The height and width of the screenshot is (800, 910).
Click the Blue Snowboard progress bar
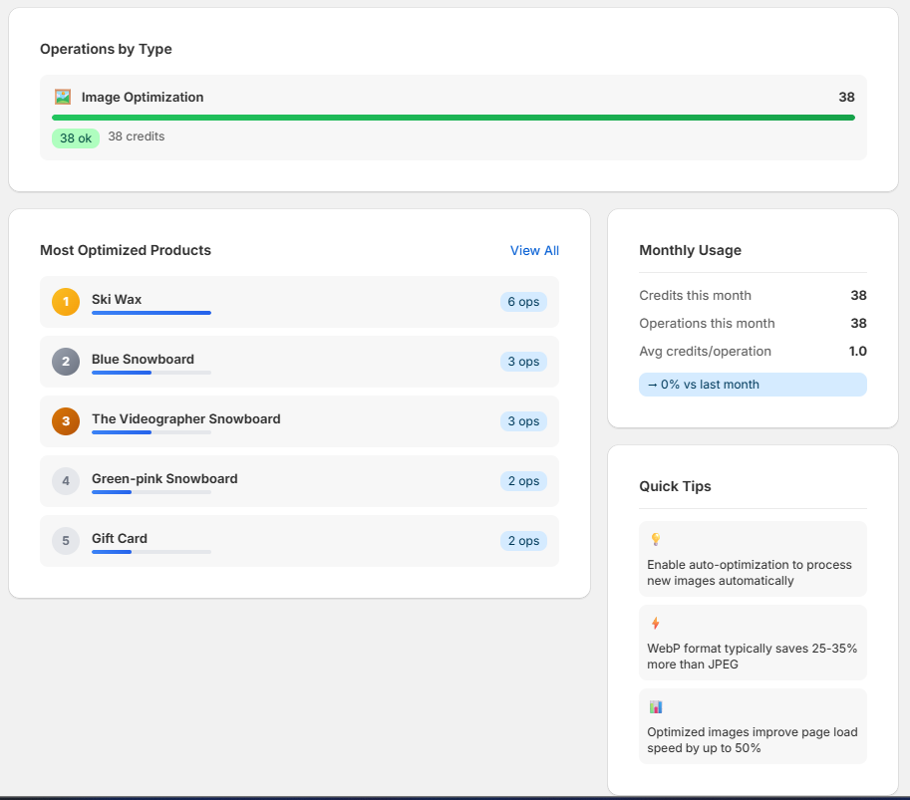[x=152, y=373]
